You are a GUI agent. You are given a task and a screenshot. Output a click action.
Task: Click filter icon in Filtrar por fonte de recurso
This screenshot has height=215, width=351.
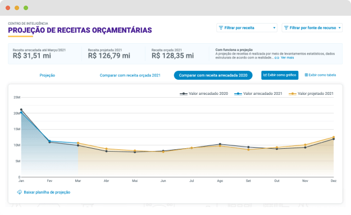(286, 28)
